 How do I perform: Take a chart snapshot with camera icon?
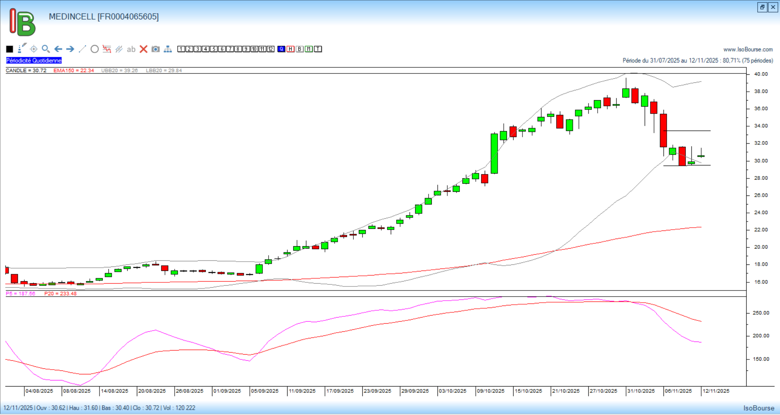pyautogui.click(x=156, y=49)
